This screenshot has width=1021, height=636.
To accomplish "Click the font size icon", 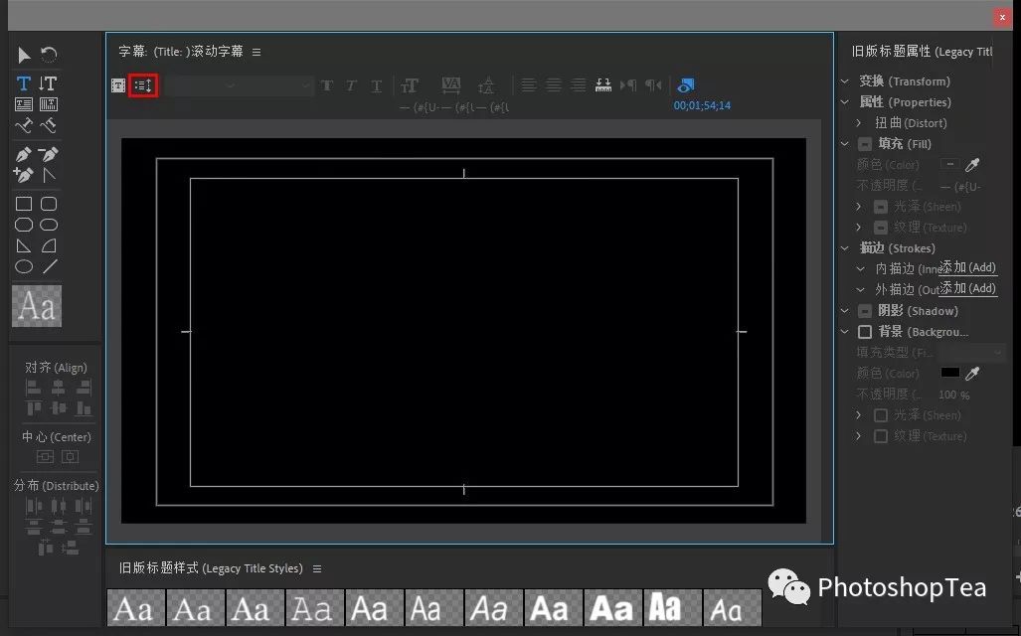I will [x=410, y=85].
